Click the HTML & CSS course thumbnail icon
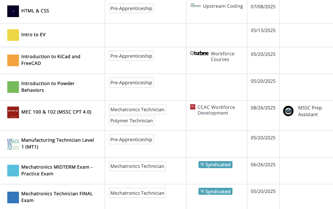 click(13, 11)
